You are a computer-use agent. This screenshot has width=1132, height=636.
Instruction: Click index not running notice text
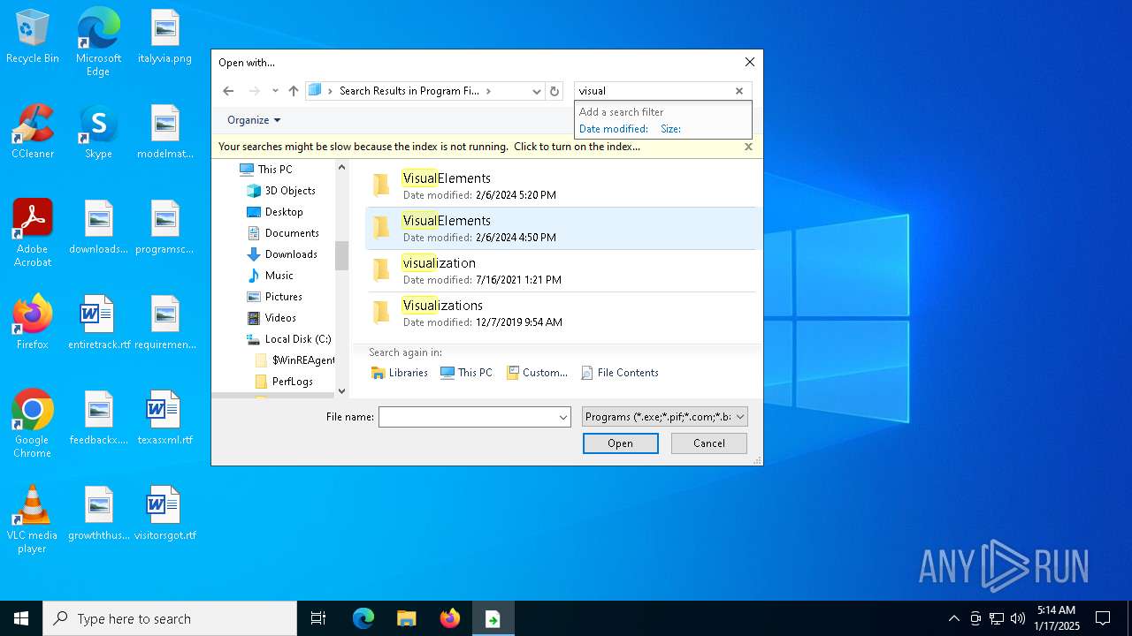pyautogui.click(x=429, y=147)
